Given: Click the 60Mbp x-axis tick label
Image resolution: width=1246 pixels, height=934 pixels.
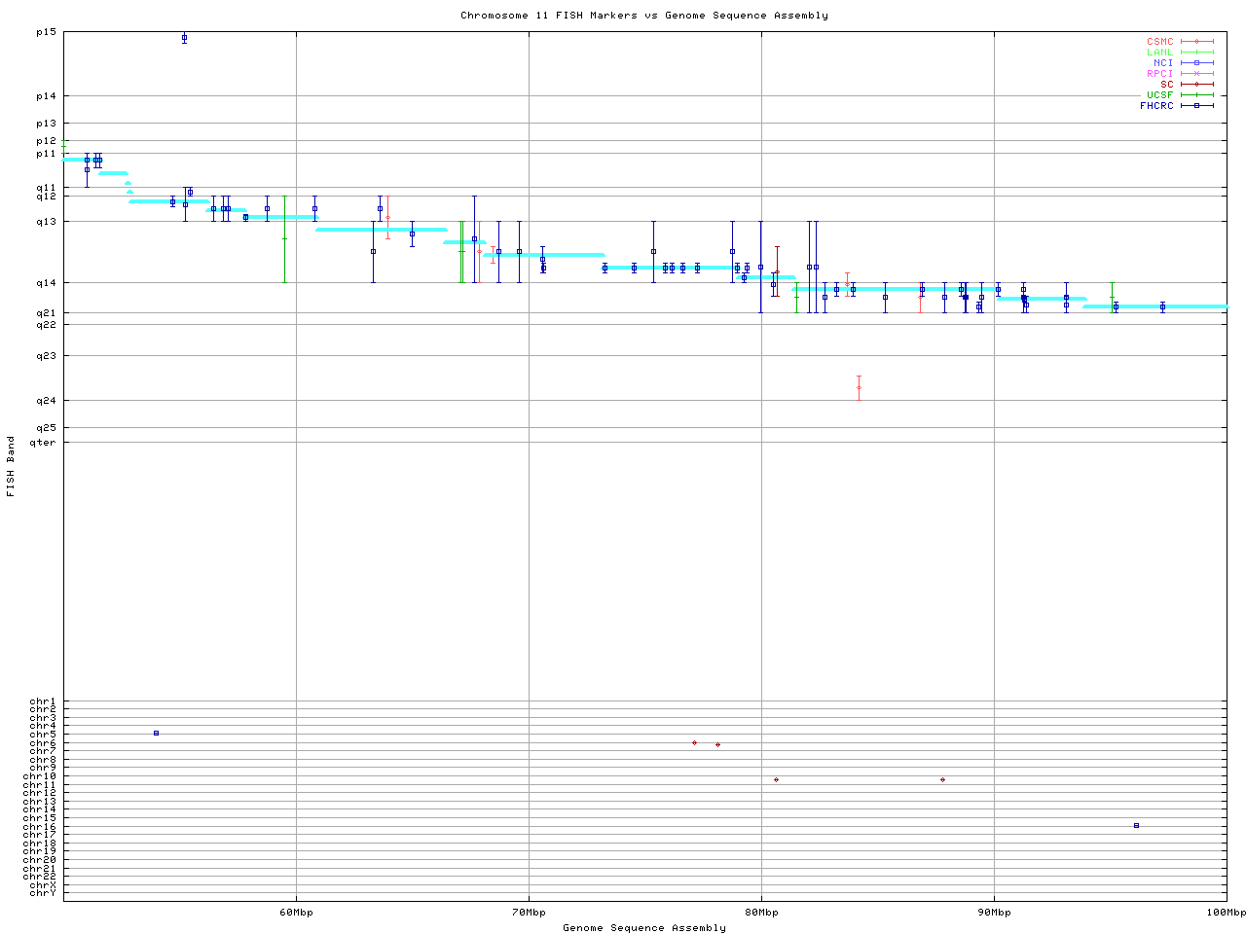Looking at the screenshot, I should point(296,913).
